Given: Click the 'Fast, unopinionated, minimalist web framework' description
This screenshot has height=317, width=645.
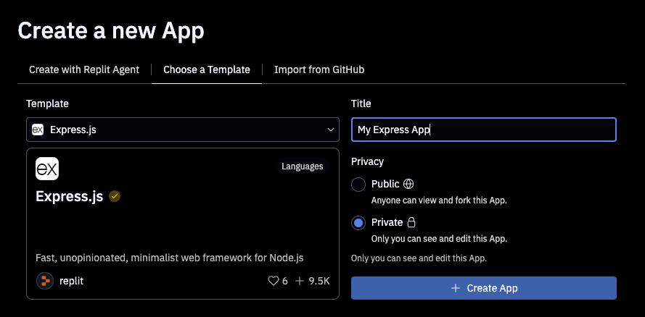Looking at the screenshot, I should pos(170,258).
